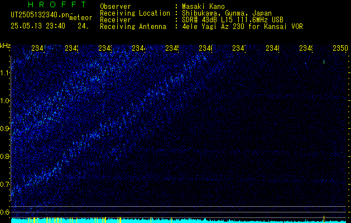The height and width of the screenshot is (223, 351).
Task: Click the 1.1 kHz frequency label
Action: click(x=5, y=73)
